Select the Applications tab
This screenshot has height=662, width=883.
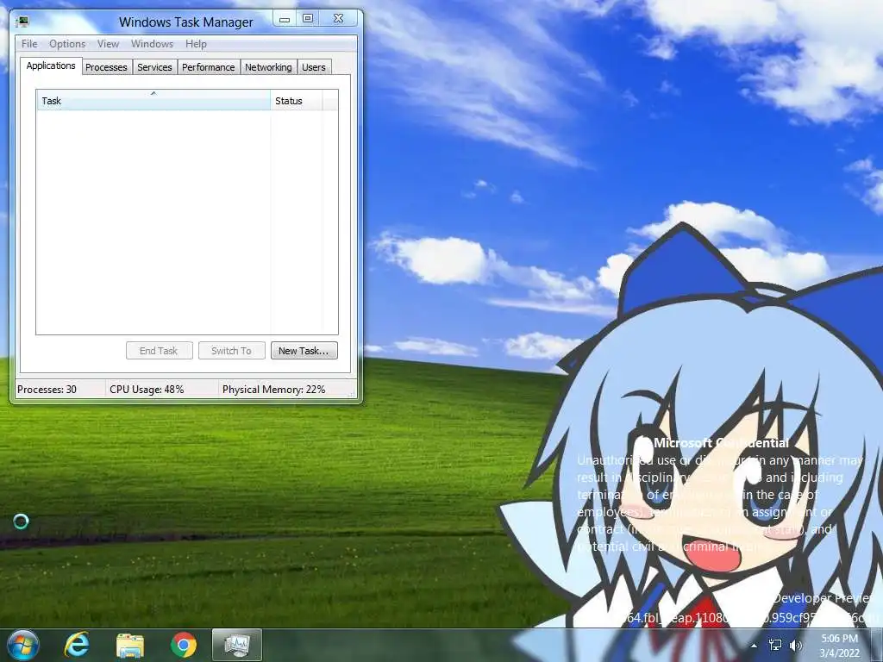point(51,66)
